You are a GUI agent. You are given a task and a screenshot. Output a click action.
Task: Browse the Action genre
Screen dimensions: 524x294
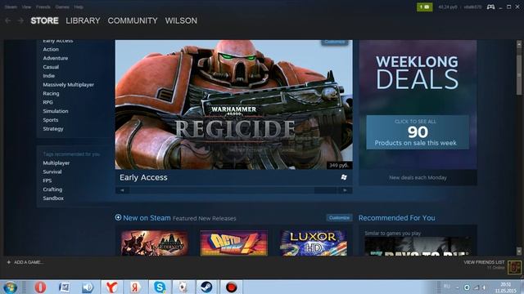[x=51, y=49]
